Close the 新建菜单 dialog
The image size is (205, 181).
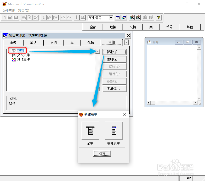coord(124,114)
